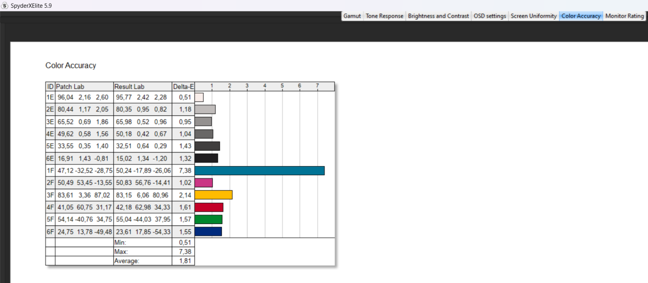This screenshot has width=648, height=283.
Task: Click the SpyderXElite app icon in title bar
Action: [x=5, y=6]
